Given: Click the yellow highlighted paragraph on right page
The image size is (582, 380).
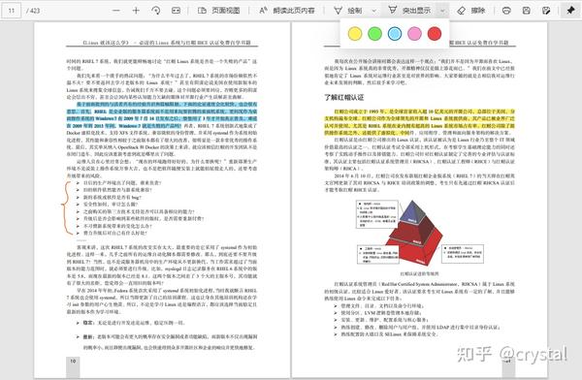Looking at the screenshot, I should pos(419,122).
